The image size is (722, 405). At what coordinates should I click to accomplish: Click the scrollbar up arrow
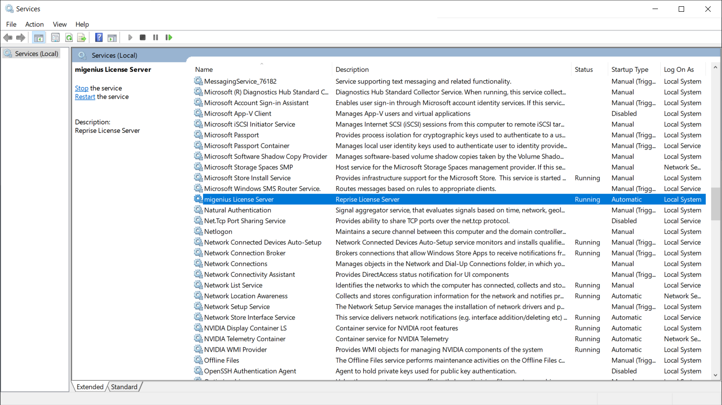pyautogui.click(x=715, y=67)
